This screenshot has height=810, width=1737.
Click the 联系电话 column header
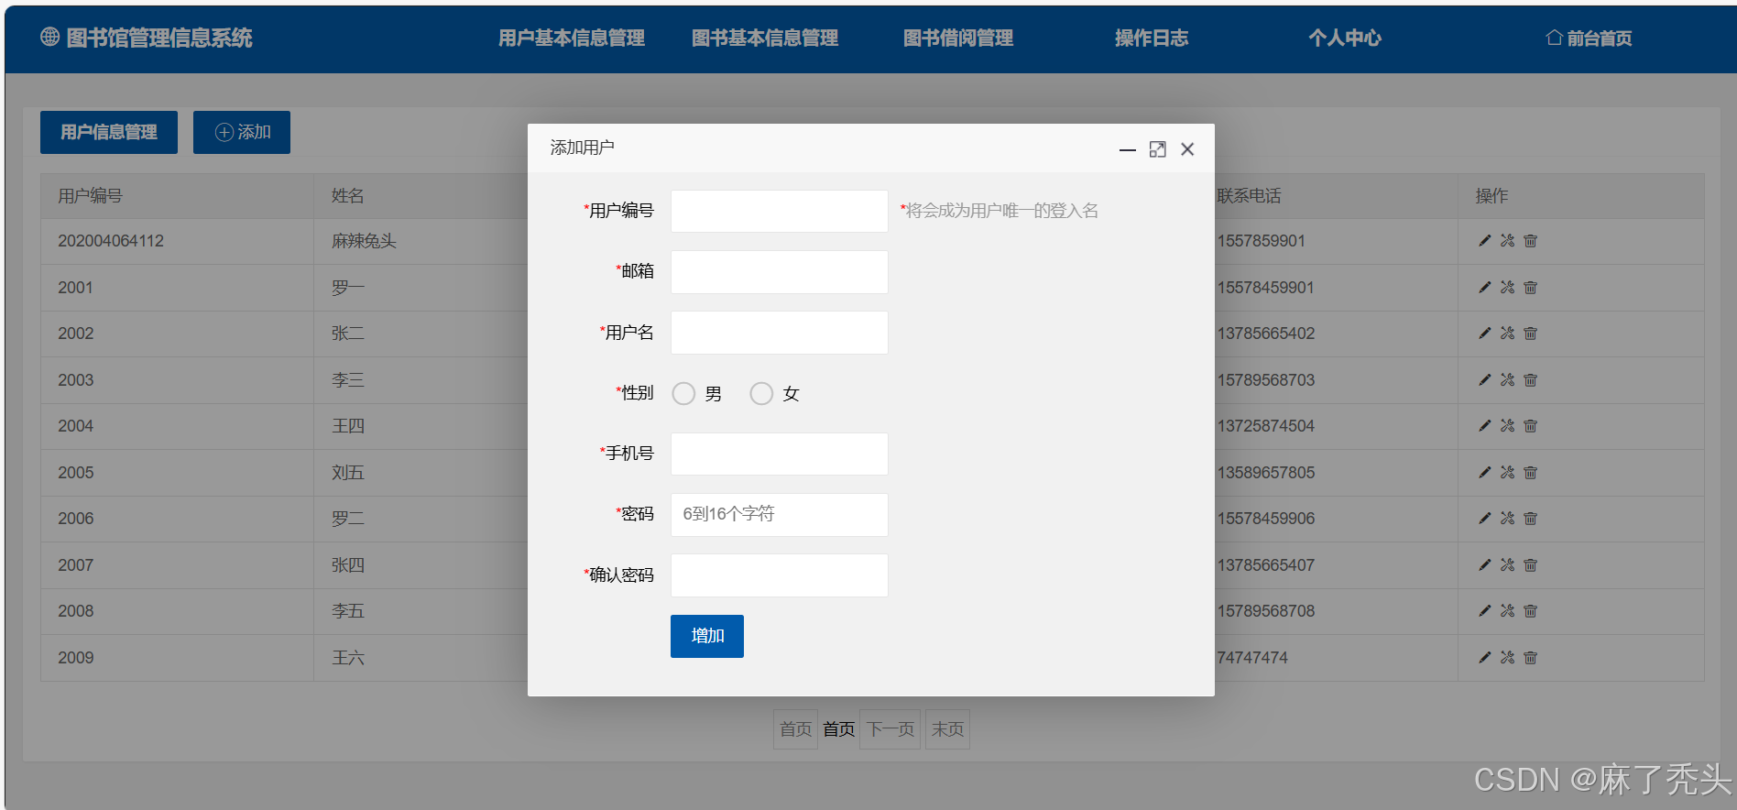pos(1249,196)
